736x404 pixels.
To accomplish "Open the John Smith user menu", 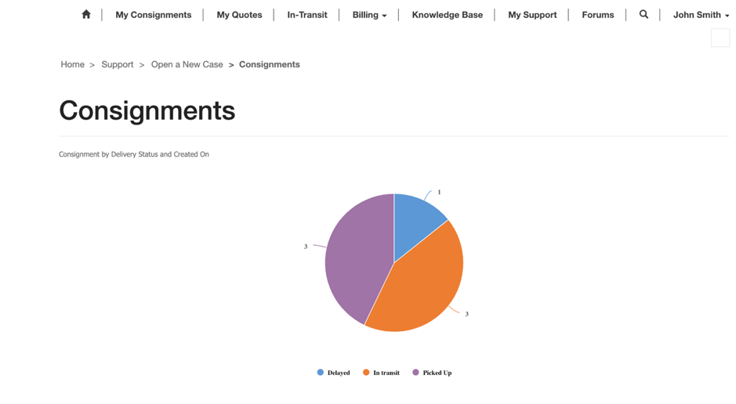I will point(701,15).
